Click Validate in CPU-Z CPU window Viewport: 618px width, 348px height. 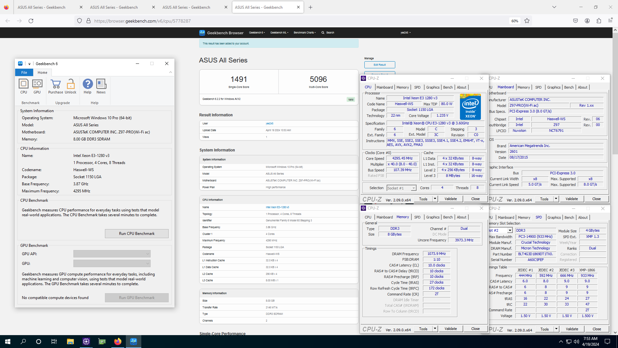(451, 199)
